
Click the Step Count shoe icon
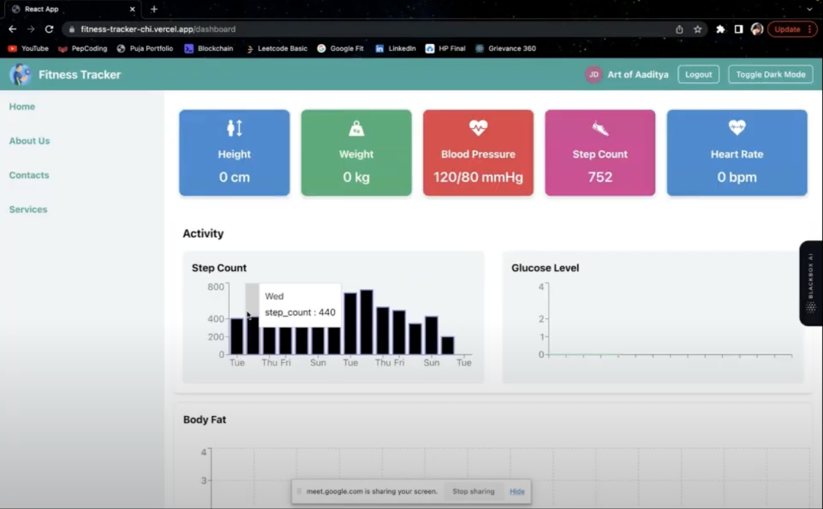point(600,128)
